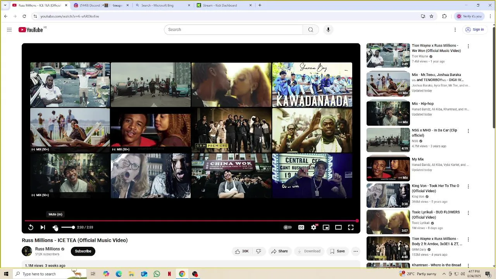Image resolution: width=496 pixels, height=279 pixels.
Task: Play the Central Cee endscreen suggestion
Action: point(312,176)
